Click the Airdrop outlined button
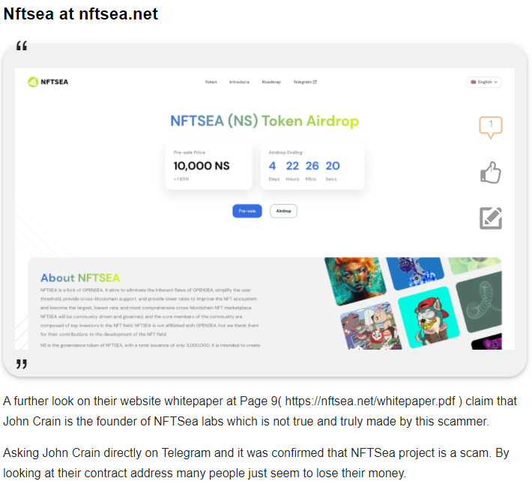 (x=283, y=211)
